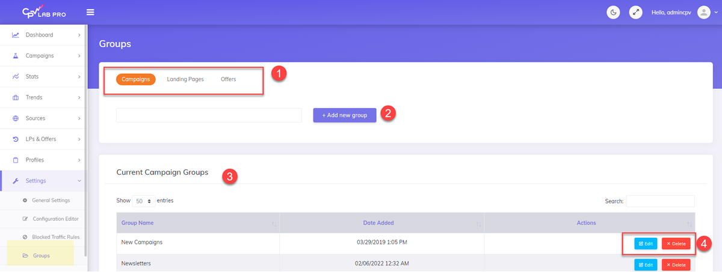Toggle the hamburger sidebar menu

[90, 12]
